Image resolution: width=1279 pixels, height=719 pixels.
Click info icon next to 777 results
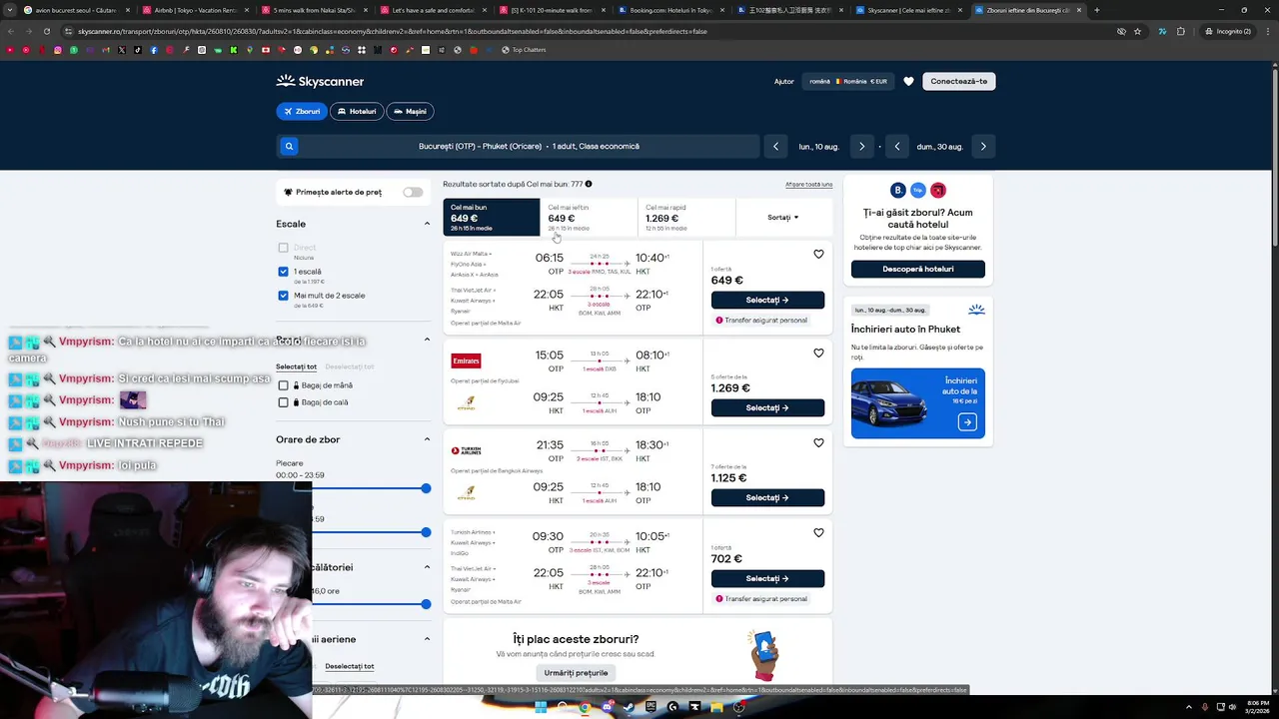[589, 184]
